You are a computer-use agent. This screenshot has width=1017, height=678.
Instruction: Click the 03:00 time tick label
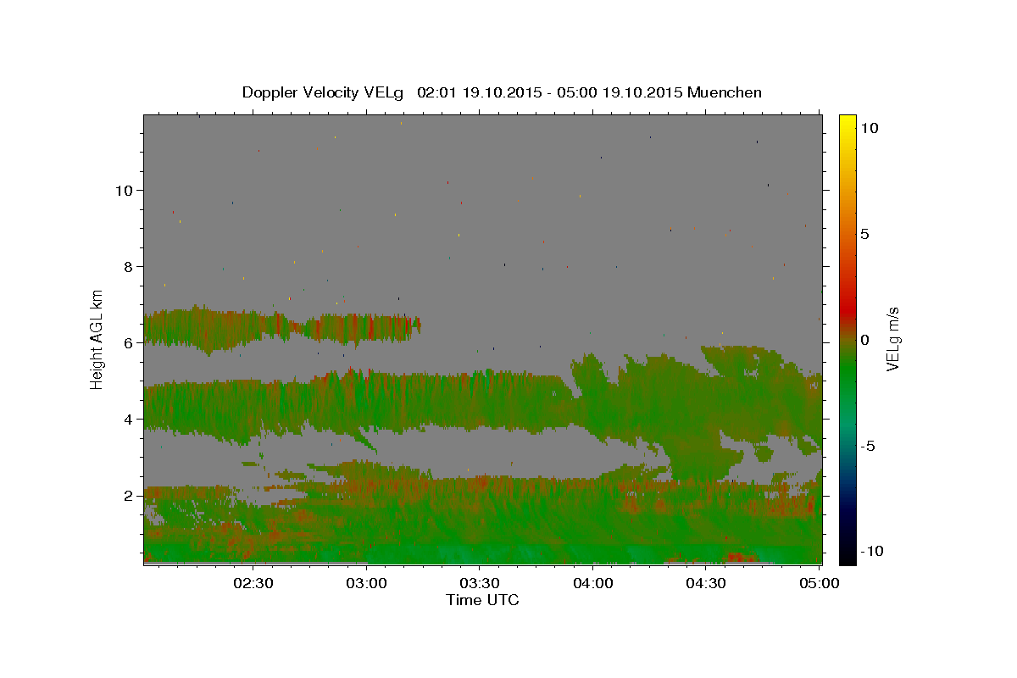click(x=367, y=583)
